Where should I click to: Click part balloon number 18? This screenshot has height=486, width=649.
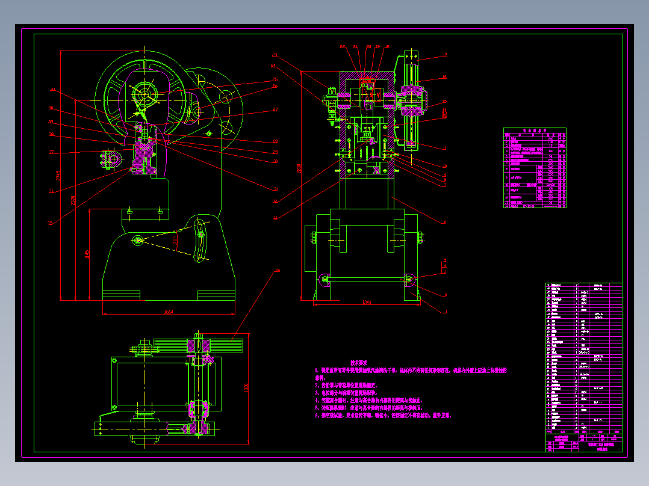click(x=388, y=47)
